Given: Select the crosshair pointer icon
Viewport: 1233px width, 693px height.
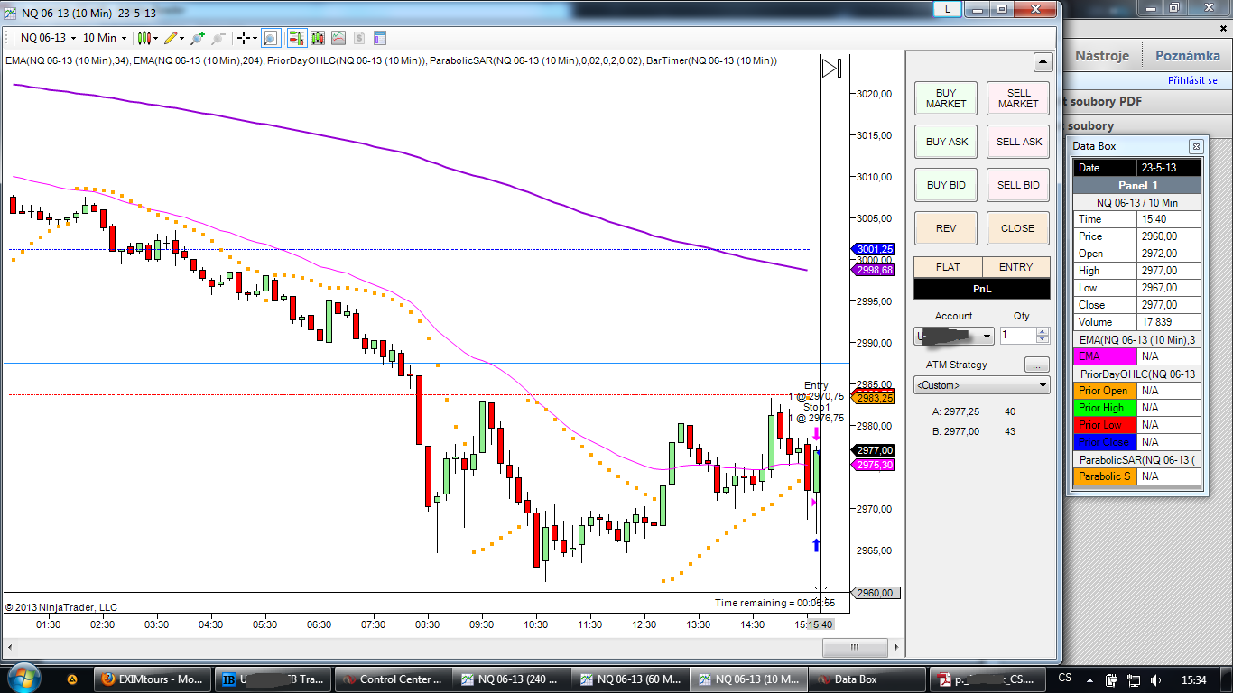Looking at the screenshot, I should (244, 38).
